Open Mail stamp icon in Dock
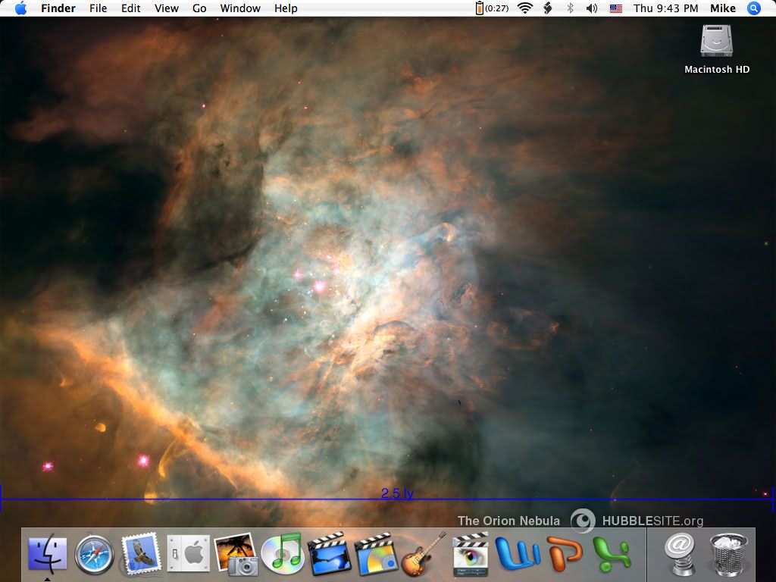 point(142,554)
